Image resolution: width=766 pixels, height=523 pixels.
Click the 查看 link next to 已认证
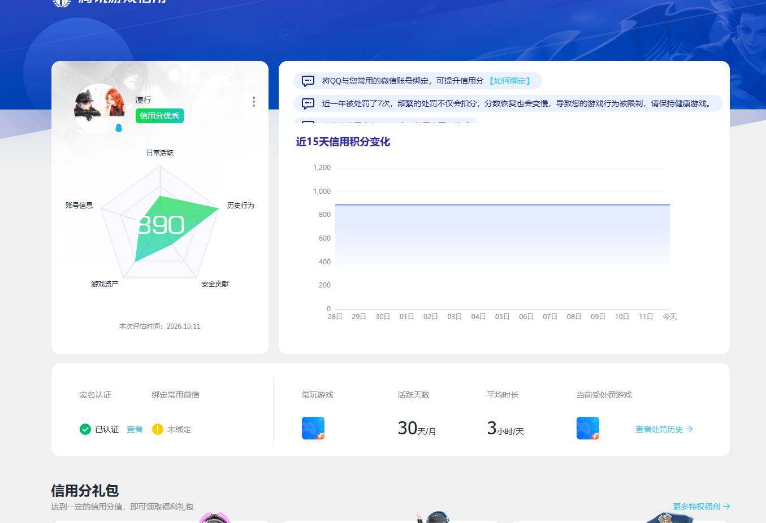click(x=135, y=429)
